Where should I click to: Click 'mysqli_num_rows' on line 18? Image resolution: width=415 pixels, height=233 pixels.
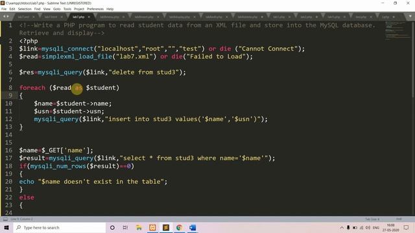[58, 166]
